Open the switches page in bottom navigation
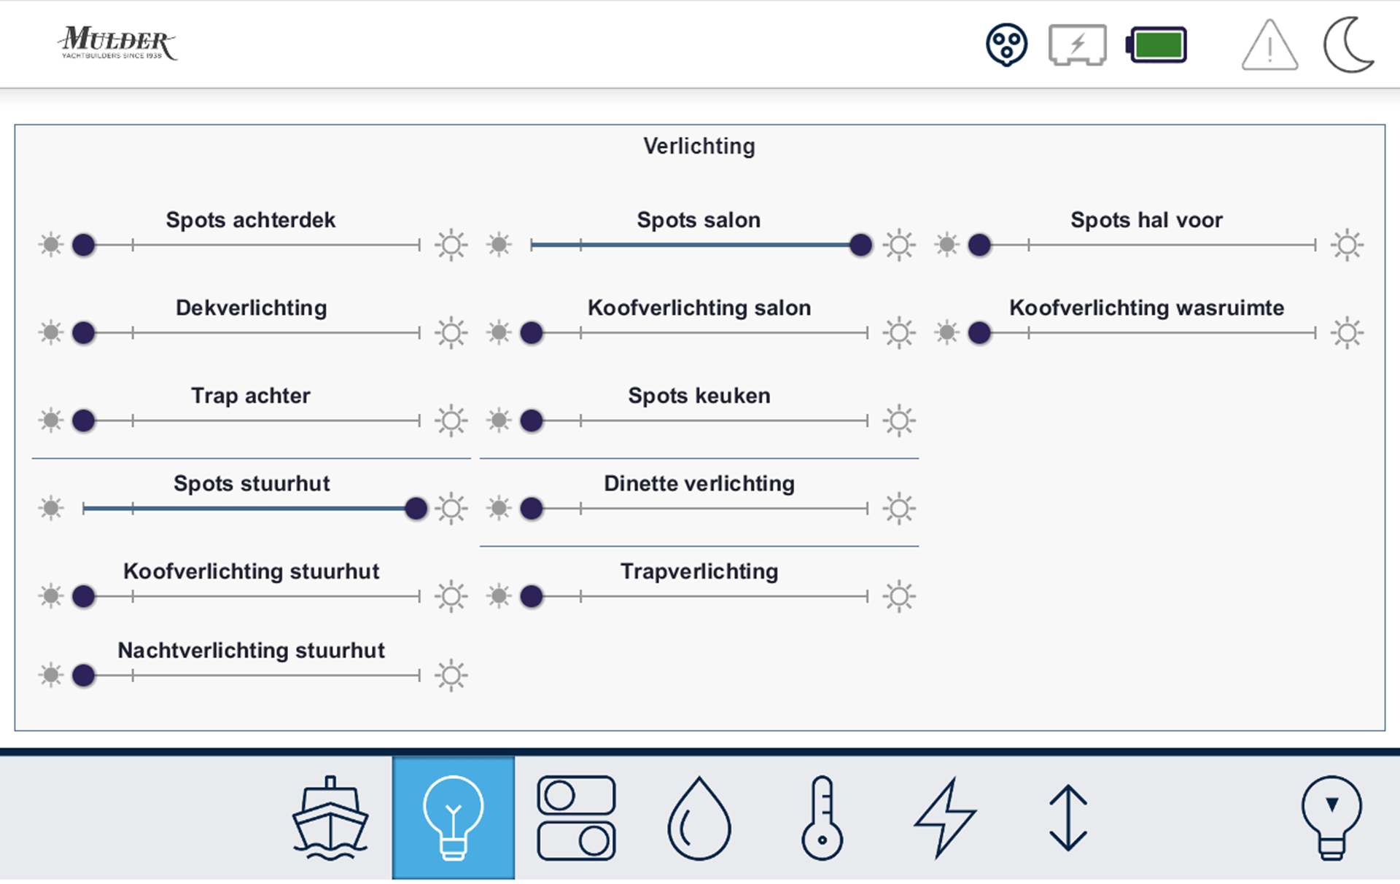This screenshot has height=884, width=1400. [x=576, y=818]
